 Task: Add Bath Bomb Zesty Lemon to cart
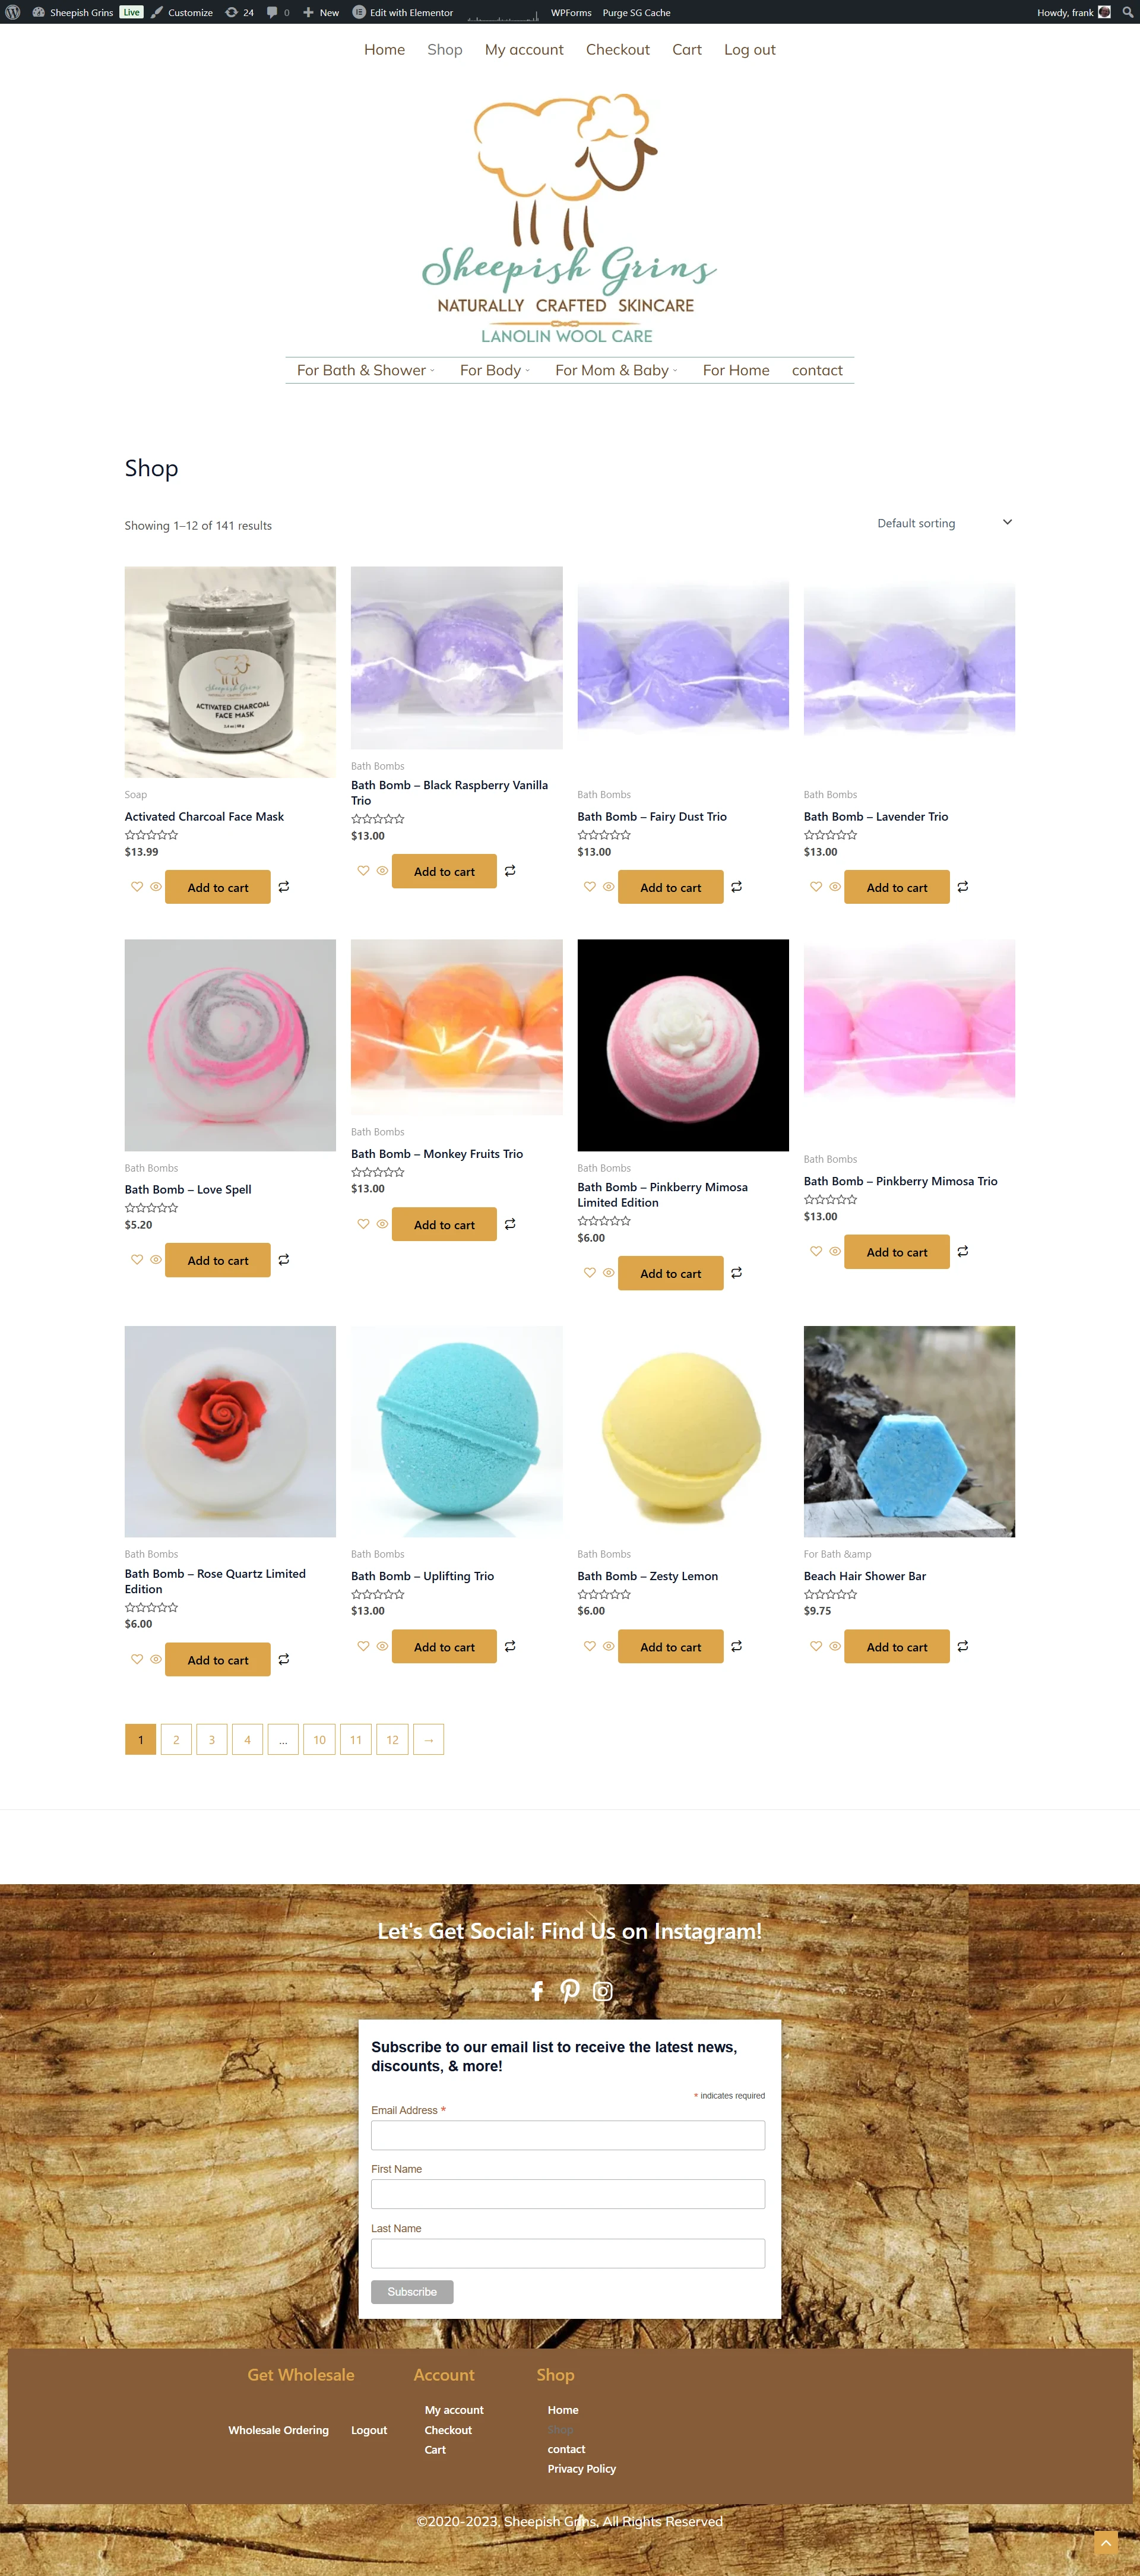pyautogui.click(x=670, y=1646)
